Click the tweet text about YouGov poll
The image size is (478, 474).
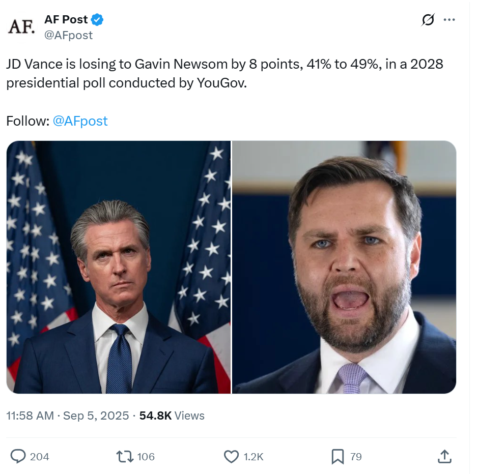(x=224, y=73)
